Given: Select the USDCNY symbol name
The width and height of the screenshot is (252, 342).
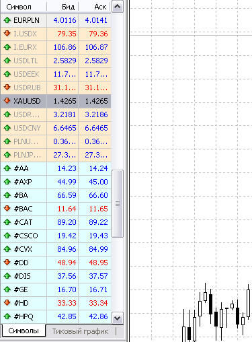Looking at the screenshot, I should [x=27, y=128].
